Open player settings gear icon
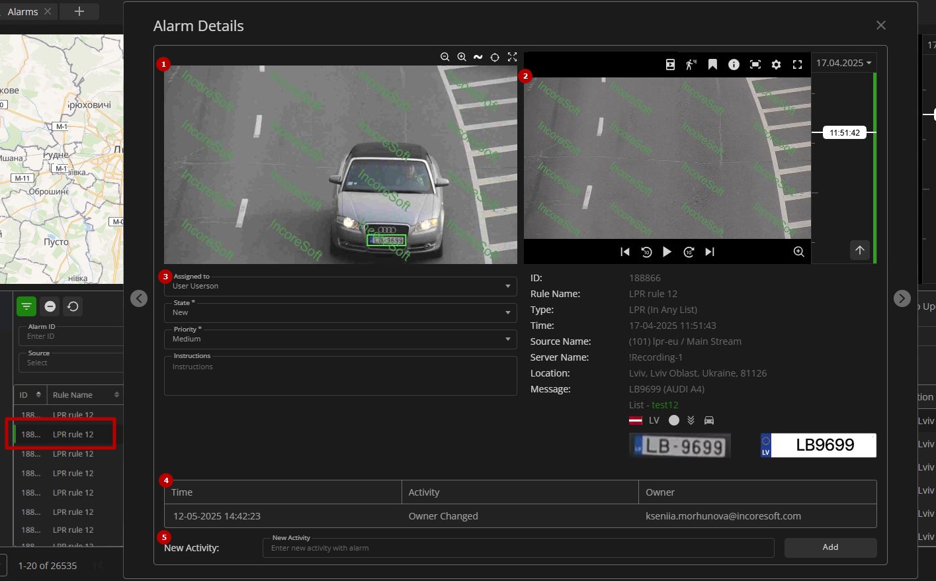Screen dimensions: 936x581 (776, 64)
